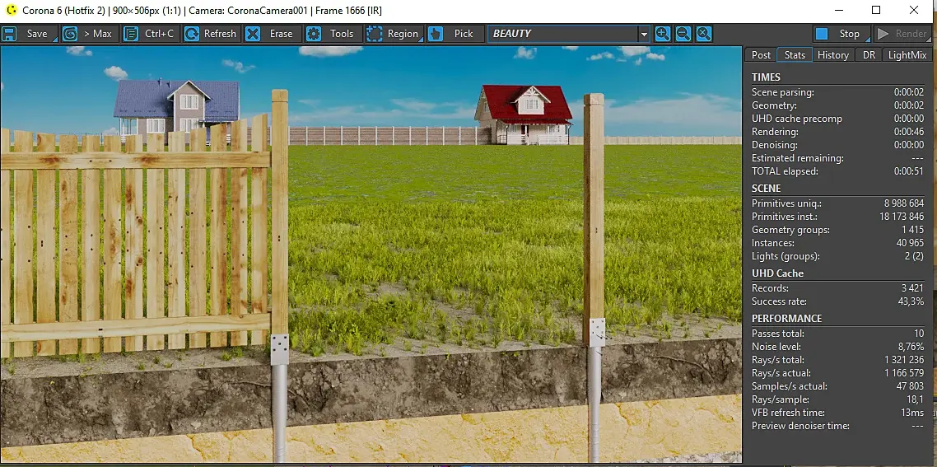Click the 'VFB refresh time:' value 13ms
Screen dimensions: 937x467
pyautogui.click(x=914, y=413)
